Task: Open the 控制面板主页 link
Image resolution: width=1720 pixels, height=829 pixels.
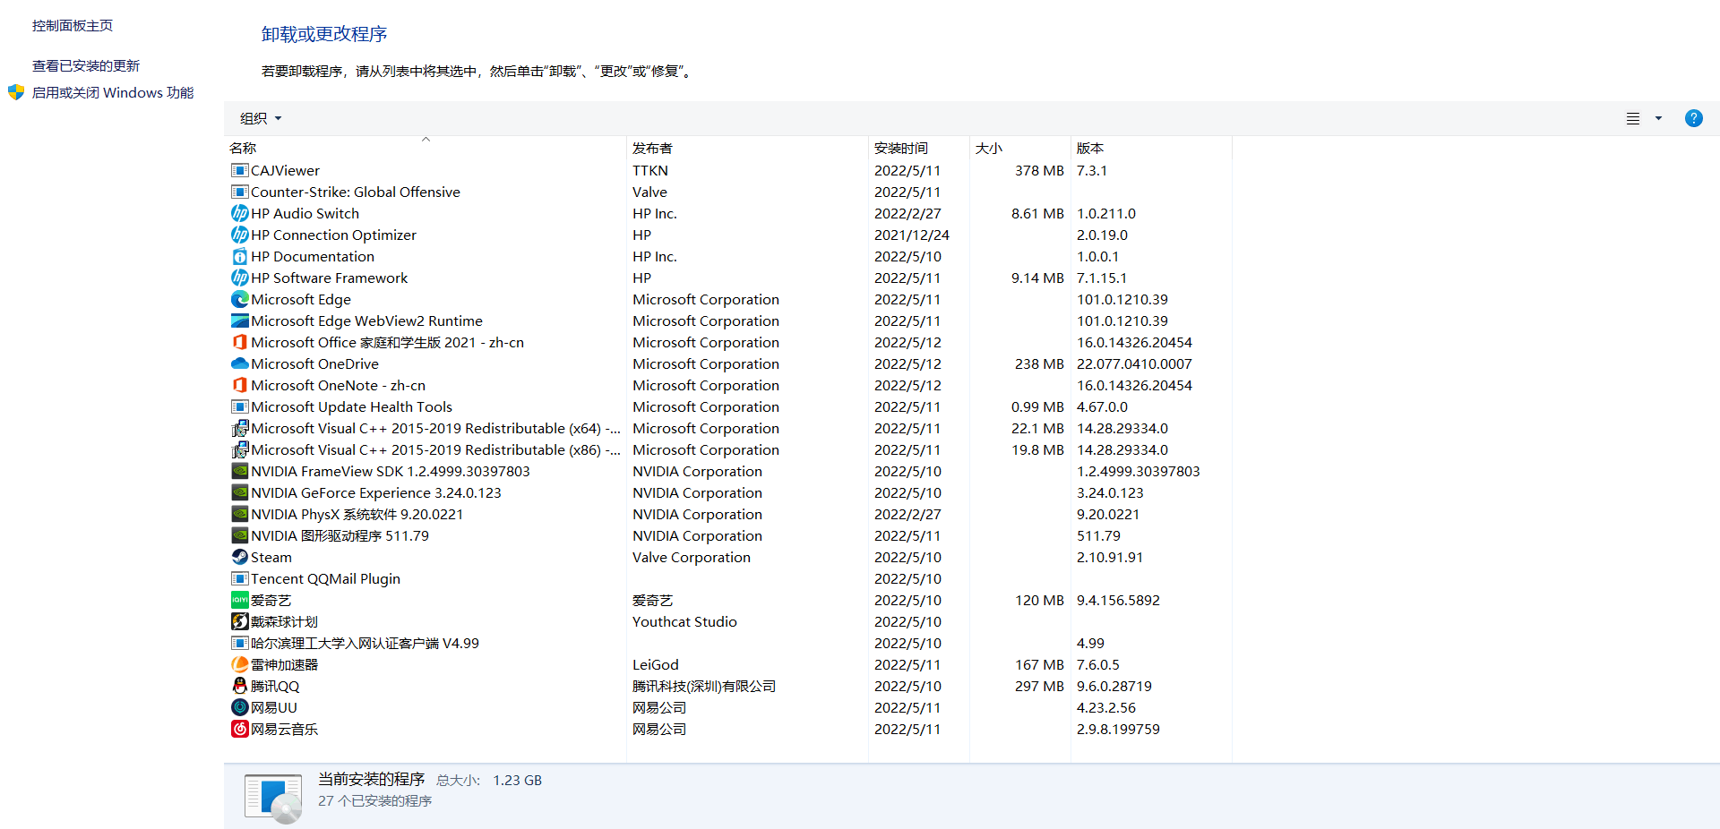Action: pyautogui.click(x=73, y=25)
